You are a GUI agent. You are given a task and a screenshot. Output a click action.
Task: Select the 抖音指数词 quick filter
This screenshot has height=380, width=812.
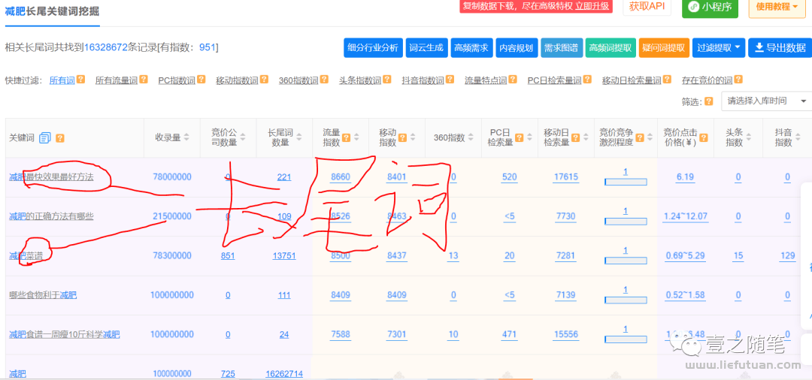pyautogui.click(x=423, y=80)
